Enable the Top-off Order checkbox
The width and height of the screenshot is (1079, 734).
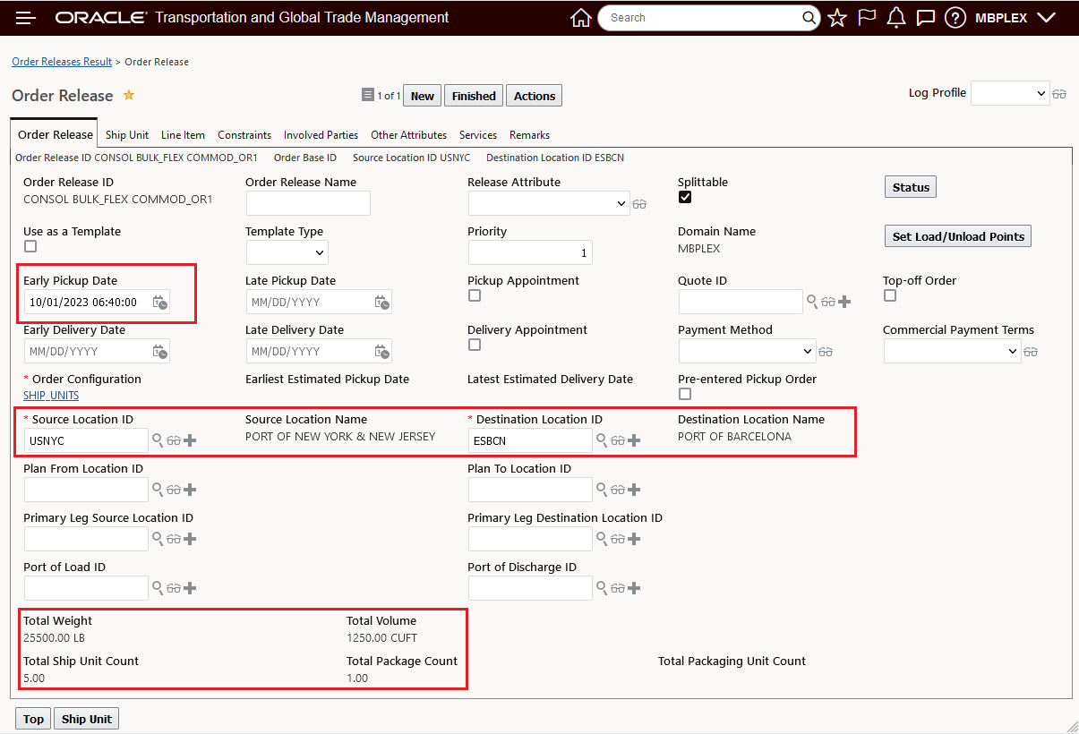pyautogui.click(x=890, y=295)
